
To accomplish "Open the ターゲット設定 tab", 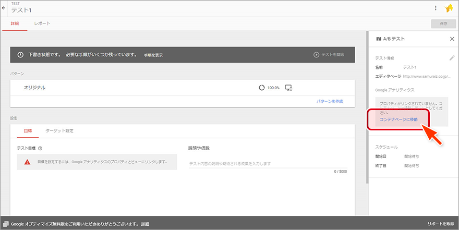I will pos(59,130).
